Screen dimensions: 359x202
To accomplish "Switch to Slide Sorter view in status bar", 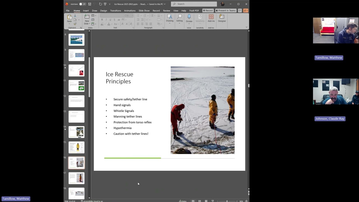I will point(199,201).
